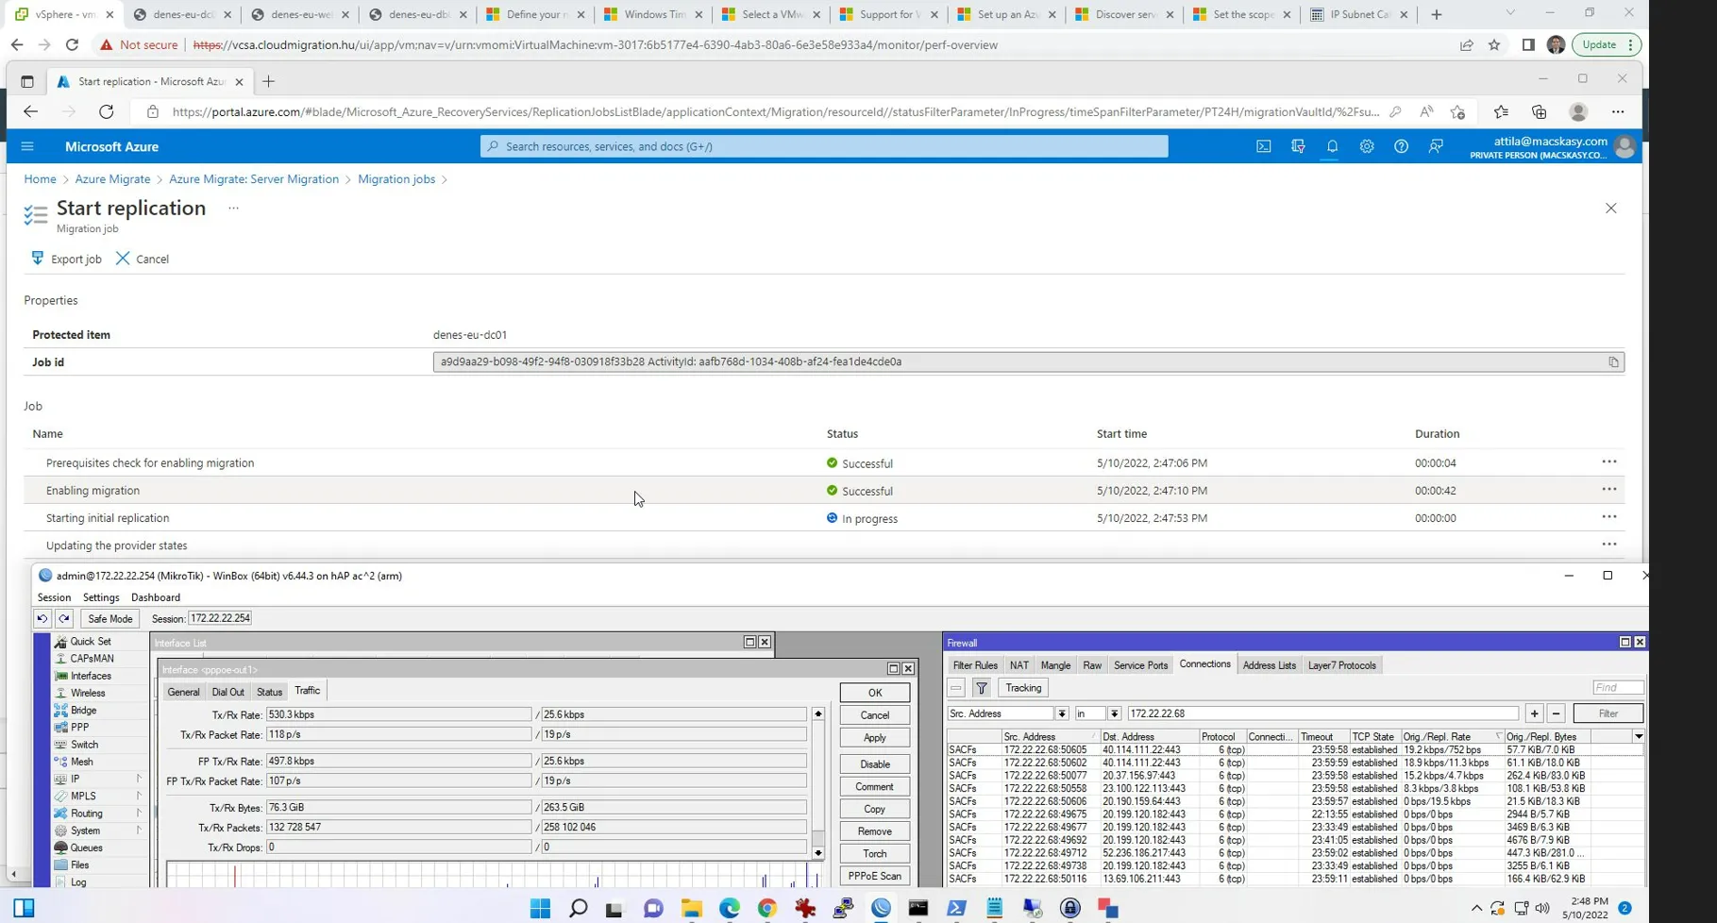Go to Azure Migrate breadcrumb link
1717x923 pixels.
tap(112, 179)
